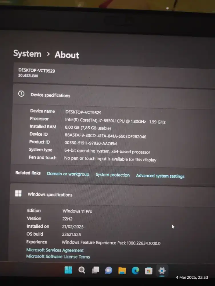Click the version value 22H2
215x286 pixels.
67,219
